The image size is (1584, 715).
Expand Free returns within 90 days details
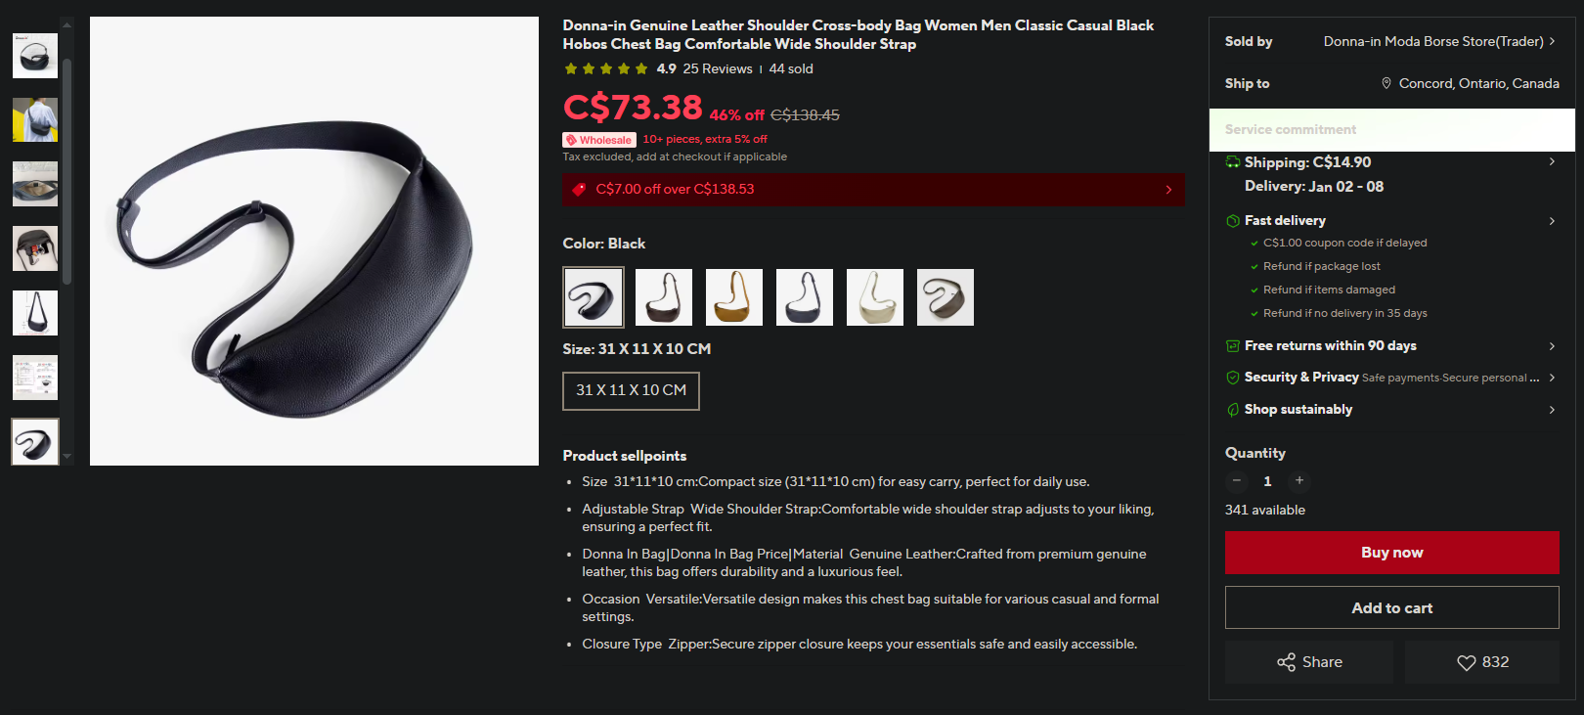click(1392, 346)
